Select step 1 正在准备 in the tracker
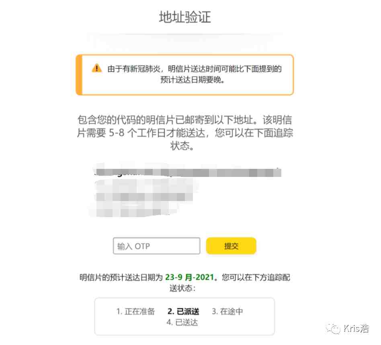Image resolution: width=381 pixels, height=345 pixels. (x=135, y=311)
